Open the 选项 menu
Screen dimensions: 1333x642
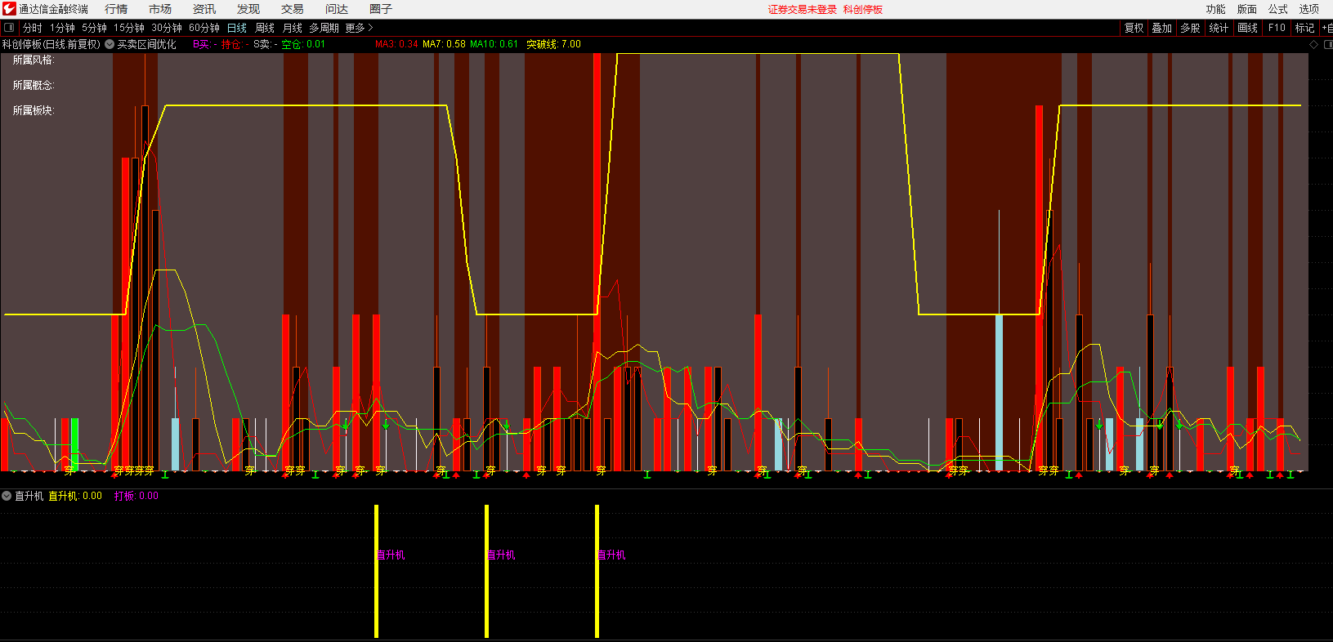click(1309, 9)
